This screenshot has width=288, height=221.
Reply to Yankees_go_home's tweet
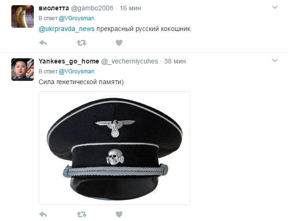[43, 214]
